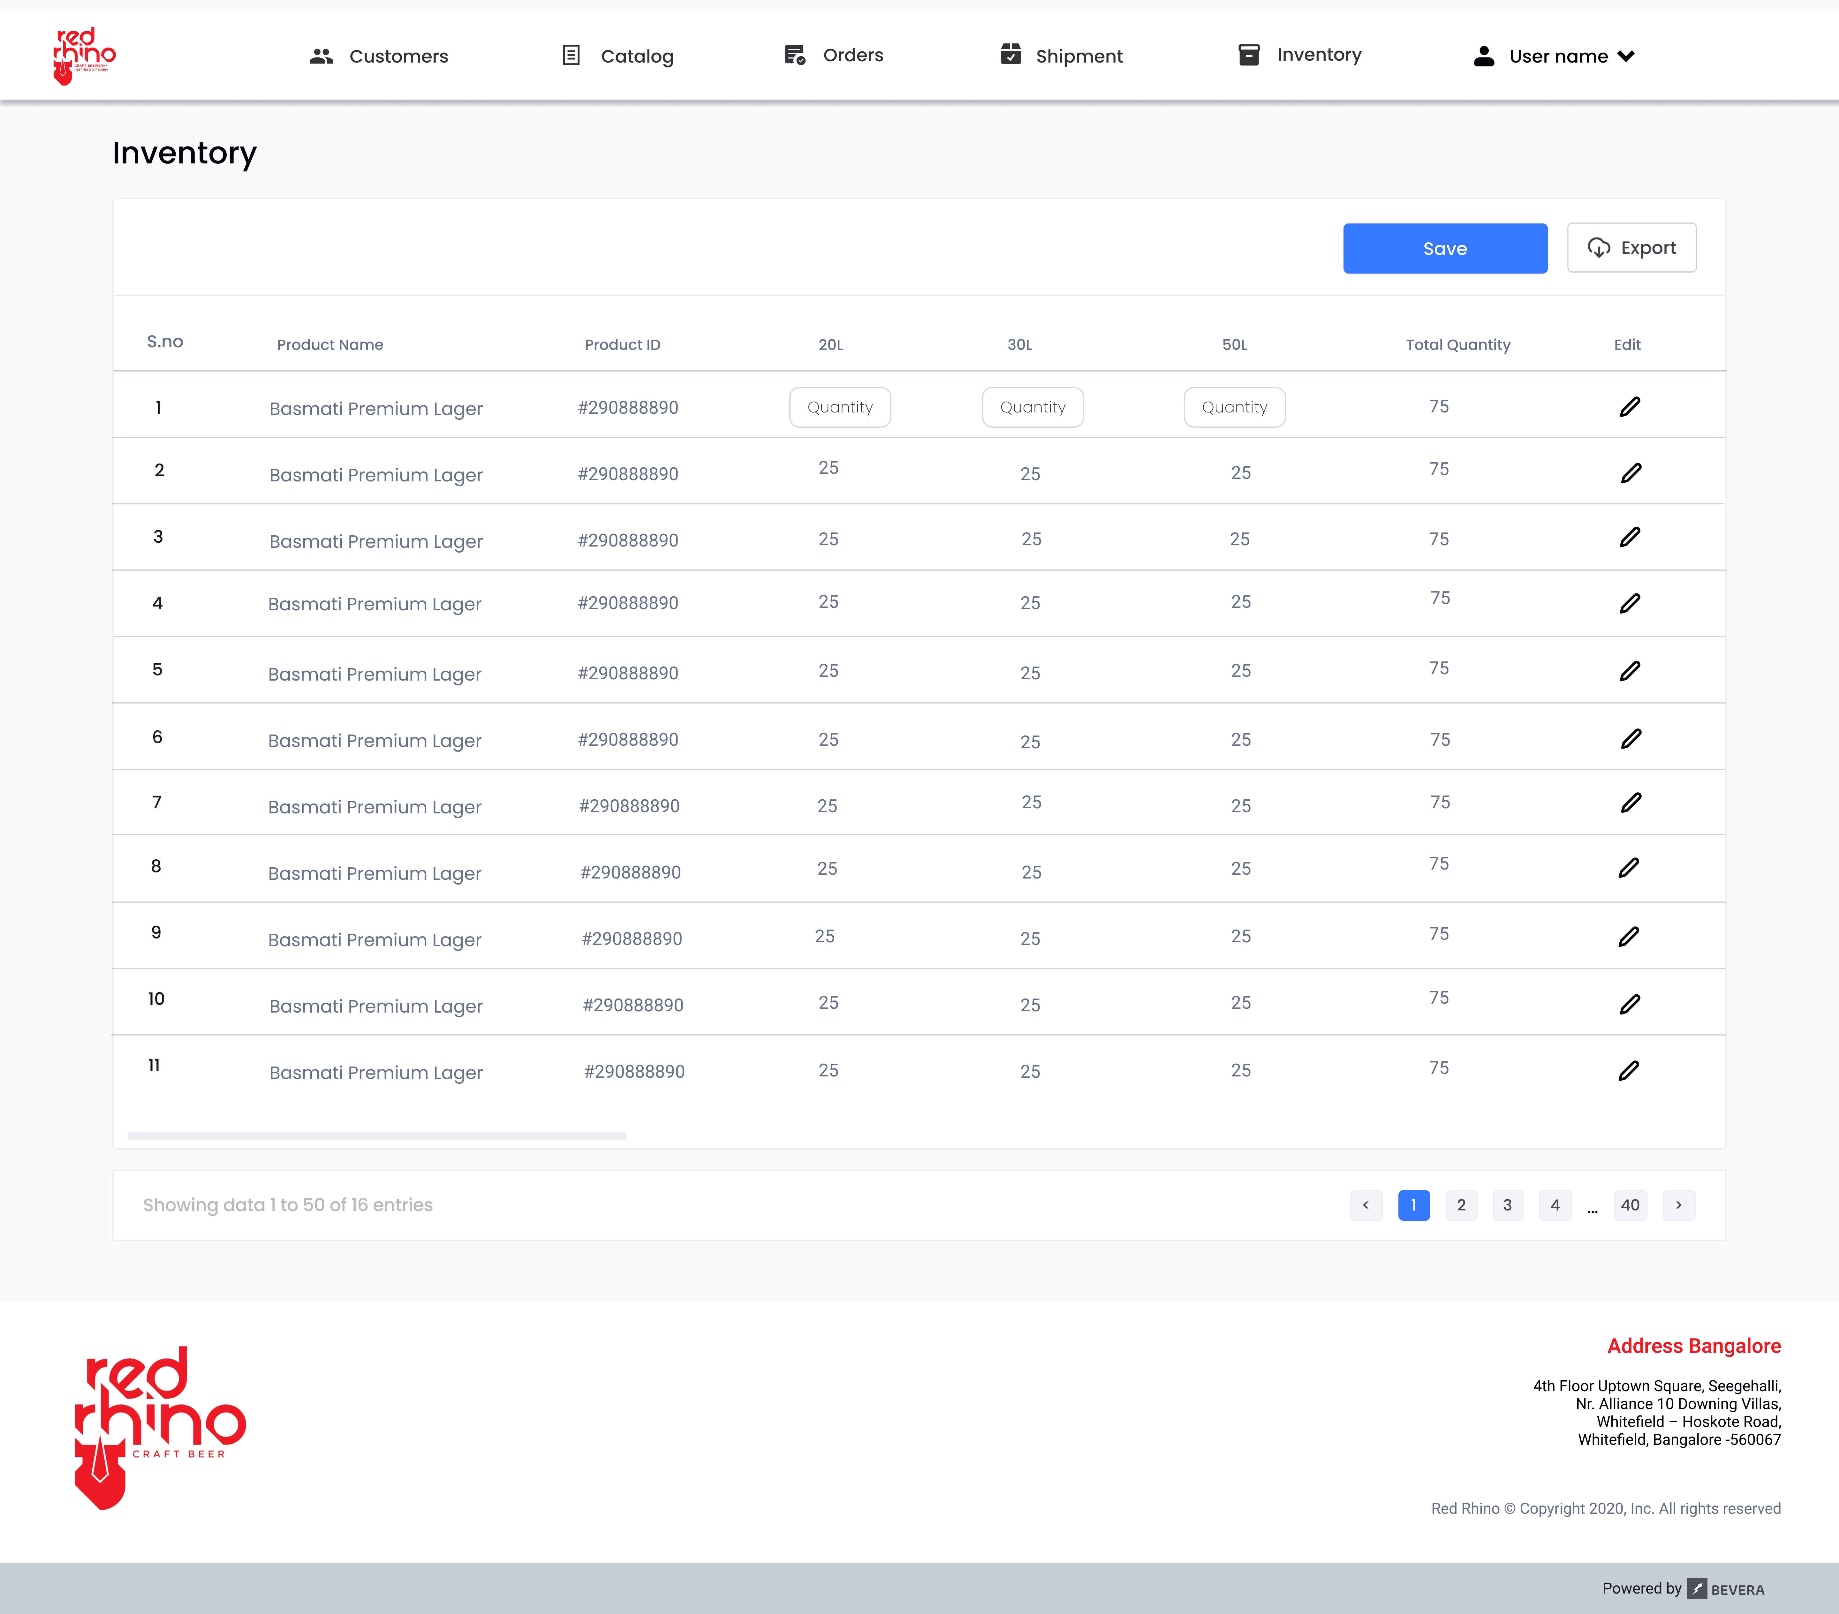This screenshot has height=1614, width=1839.
Task: Click the Edit column header
Action: 1628,344
